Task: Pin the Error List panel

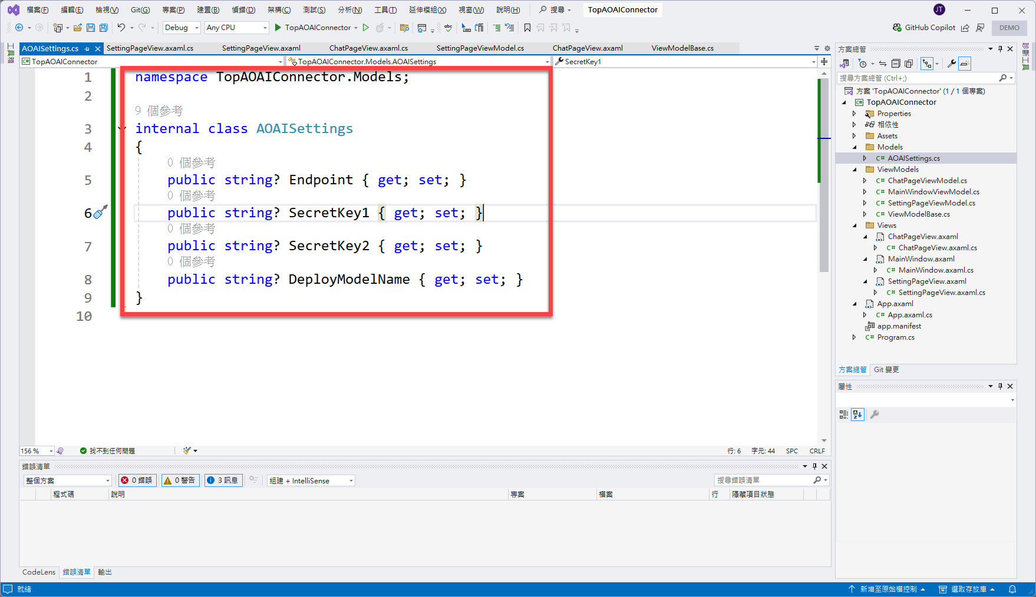Action: click(x=815, y=466)
